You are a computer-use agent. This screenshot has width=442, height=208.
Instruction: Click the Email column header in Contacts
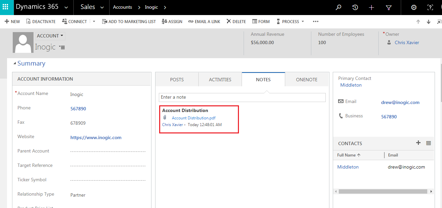[x=393, y=155]
